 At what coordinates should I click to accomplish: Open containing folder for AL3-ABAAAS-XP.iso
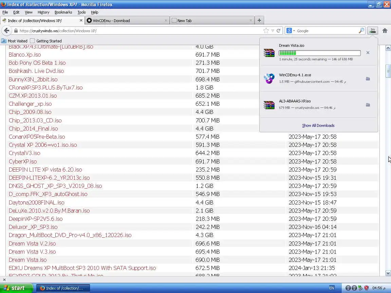368,105
